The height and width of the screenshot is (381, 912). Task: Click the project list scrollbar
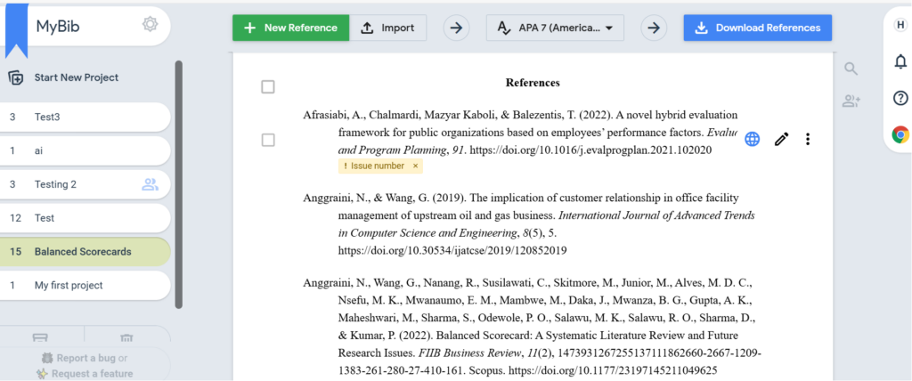point(179,178)
